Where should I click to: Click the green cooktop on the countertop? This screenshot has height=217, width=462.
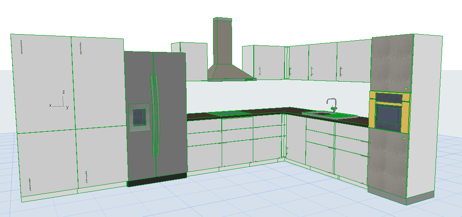click(229, 113)
